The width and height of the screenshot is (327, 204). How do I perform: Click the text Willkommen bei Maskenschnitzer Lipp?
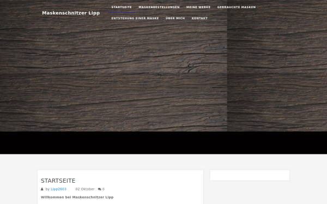77,197
